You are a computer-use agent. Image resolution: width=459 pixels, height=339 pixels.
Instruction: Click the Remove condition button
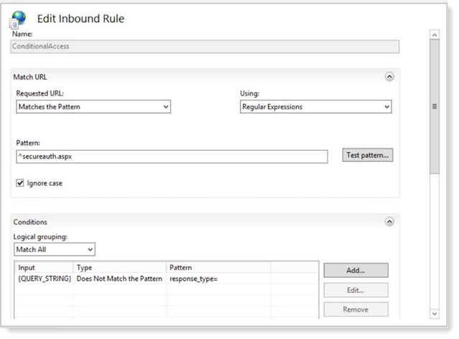point(356,310)
